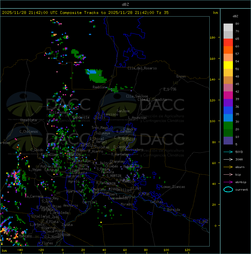Click the '-20' tick on bottom axis
251x254 pixels.
pyautogui.click(x=41, y=250)
